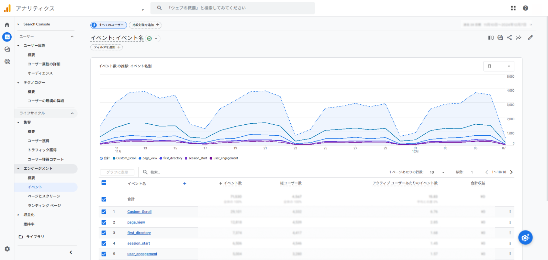548x260 pixels.
Task: Uncheck the first_directory row checkbox
Action: 104,233
